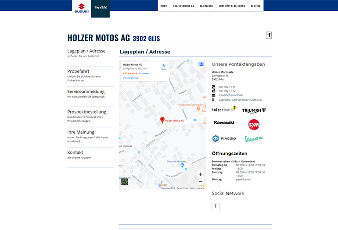
Task: Click the info@holzermoto.ch email link
Action: click(231, 95)
